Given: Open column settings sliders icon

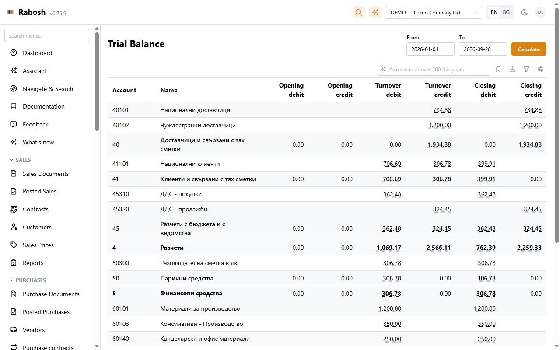Looking at the screenshot, I should 541,69.
